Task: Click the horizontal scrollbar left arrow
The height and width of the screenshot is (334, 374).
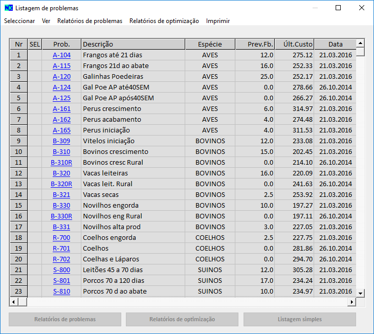Action: click(14, 302)
